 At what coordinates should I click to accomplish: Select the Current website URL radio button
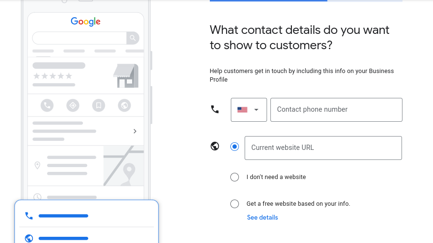[x=235, y=147]
